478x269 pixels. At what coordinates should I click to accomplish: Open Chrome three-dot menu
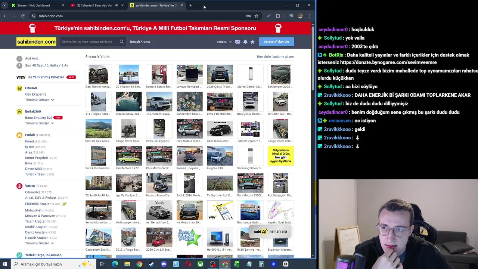[309, 16]
